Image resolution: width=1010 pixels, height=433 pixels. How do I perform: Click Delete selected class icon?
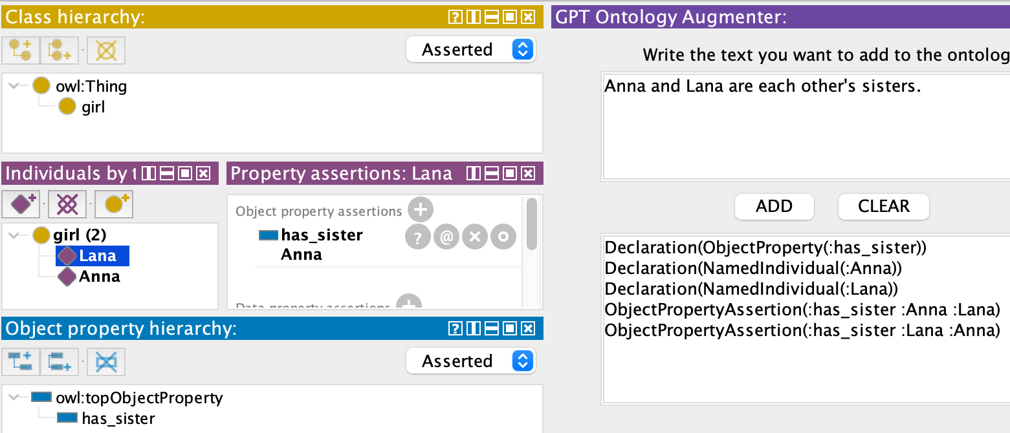tap(106, 50)
